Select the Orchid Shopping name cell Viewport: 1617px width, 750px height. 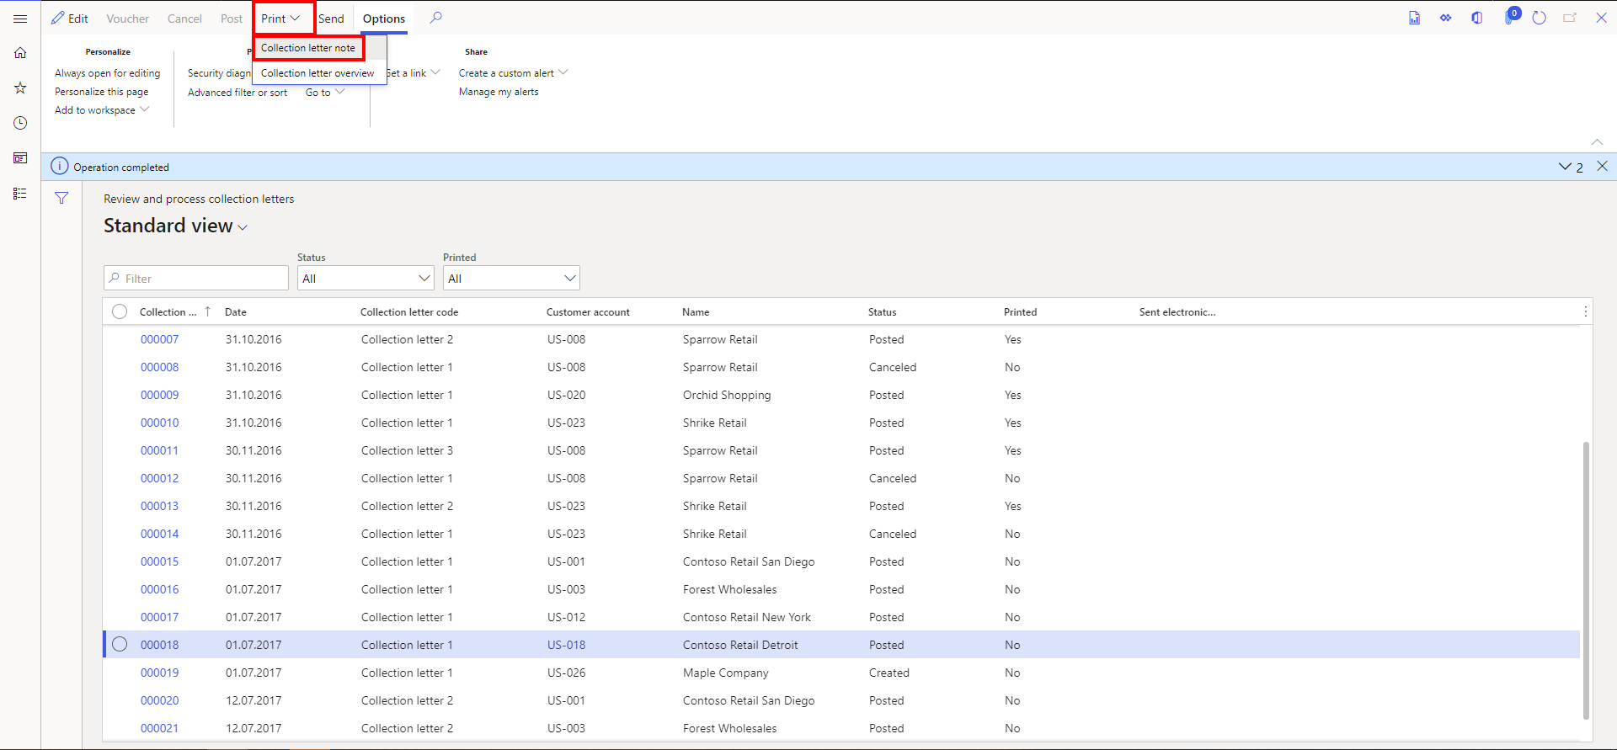(x=727, y=395)
